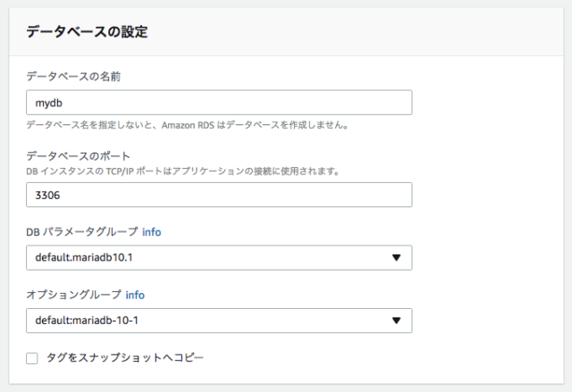Click the DB パラメータグループ label text
This screenshot has width=572, height=392.
(x=82, y=232)
